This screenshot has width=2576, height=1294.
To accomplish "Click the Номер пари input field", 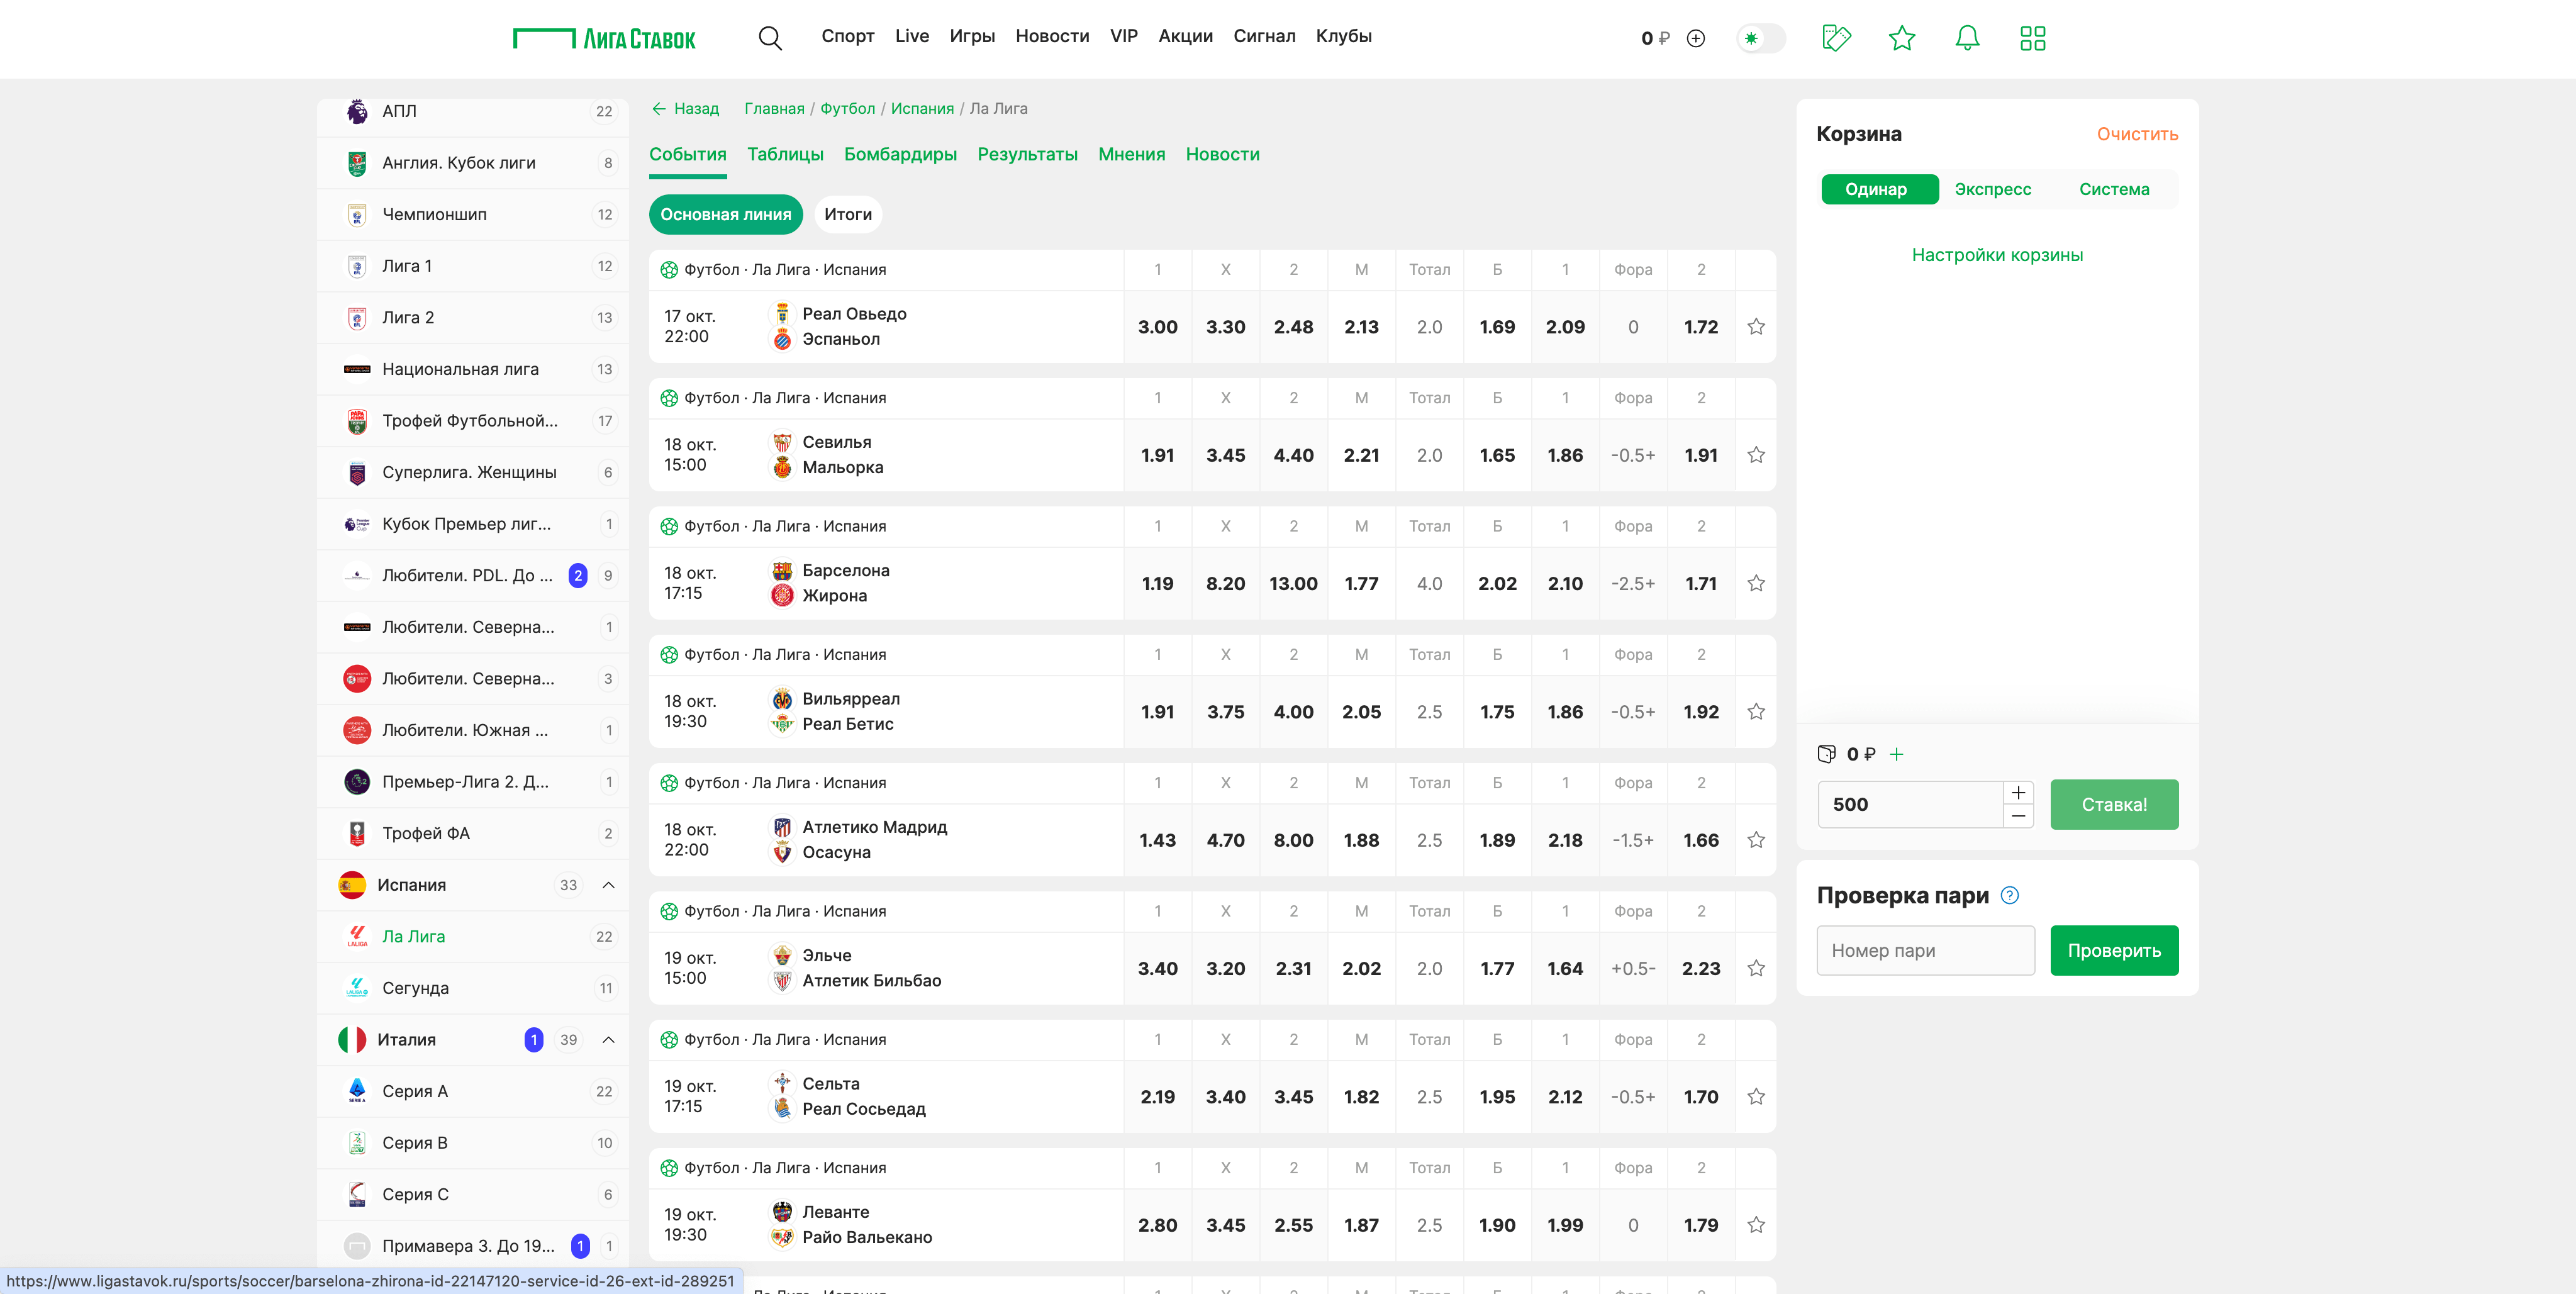I will pos(1924,950).
